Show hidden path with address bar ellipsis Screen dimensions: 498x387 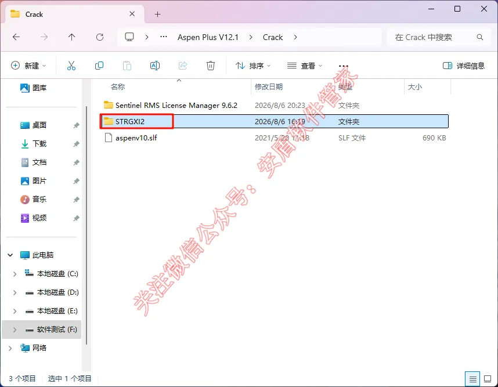click(x=164, y=37)
